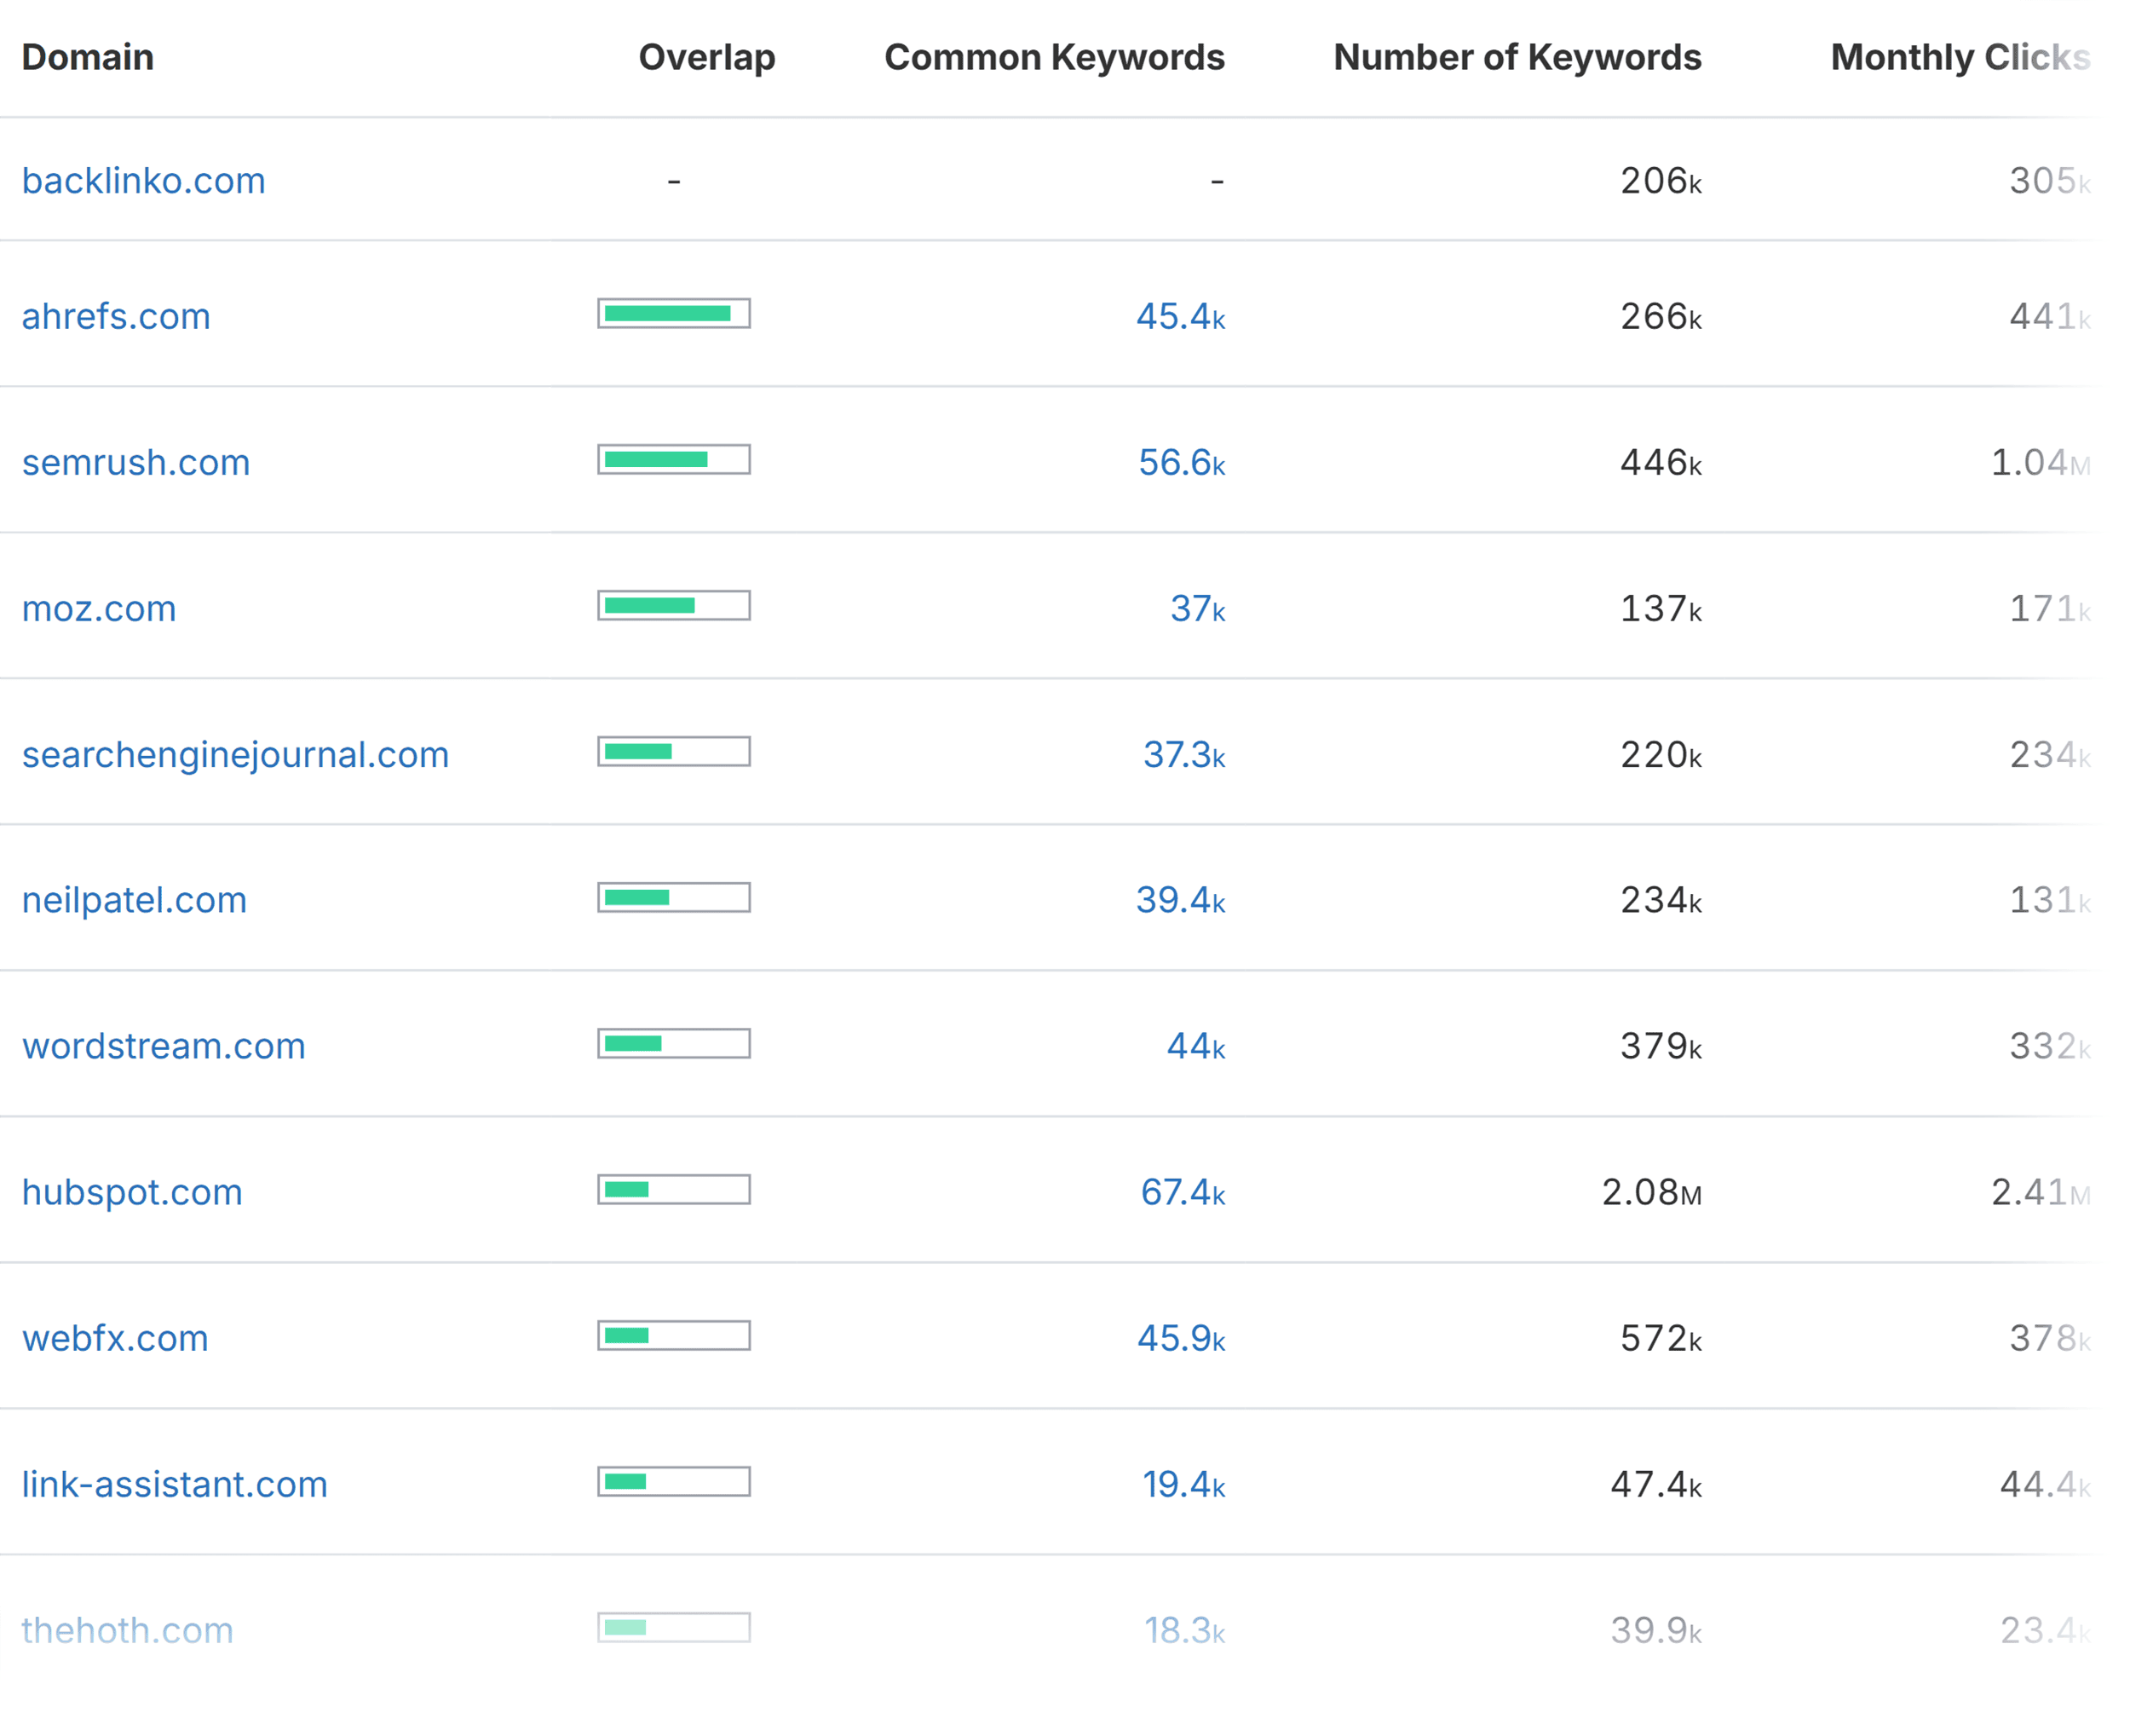2130x1736 pixels.
Task: Click the hubspot.com overlap bar
Action: click(674, 1189)
